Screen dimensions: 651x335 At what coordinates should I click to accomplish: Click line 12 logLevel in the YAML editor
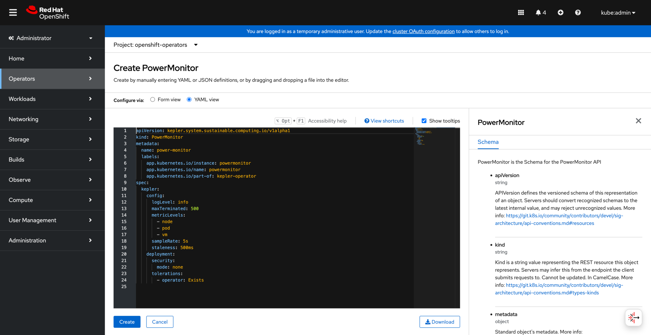(163, 202)
